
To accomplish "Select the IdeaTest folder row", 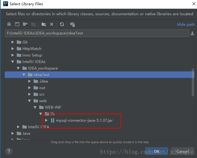I will [100, 75].
